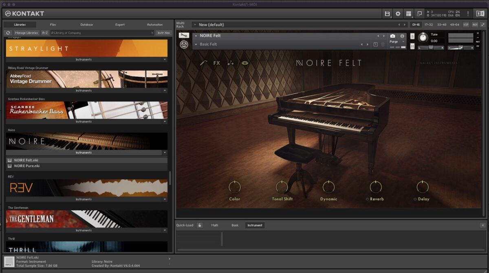This screenshot has width=489, height=273.
Task: Collapse Noire Instruments dropdown arrow
Action: click(x=165, y=153)
